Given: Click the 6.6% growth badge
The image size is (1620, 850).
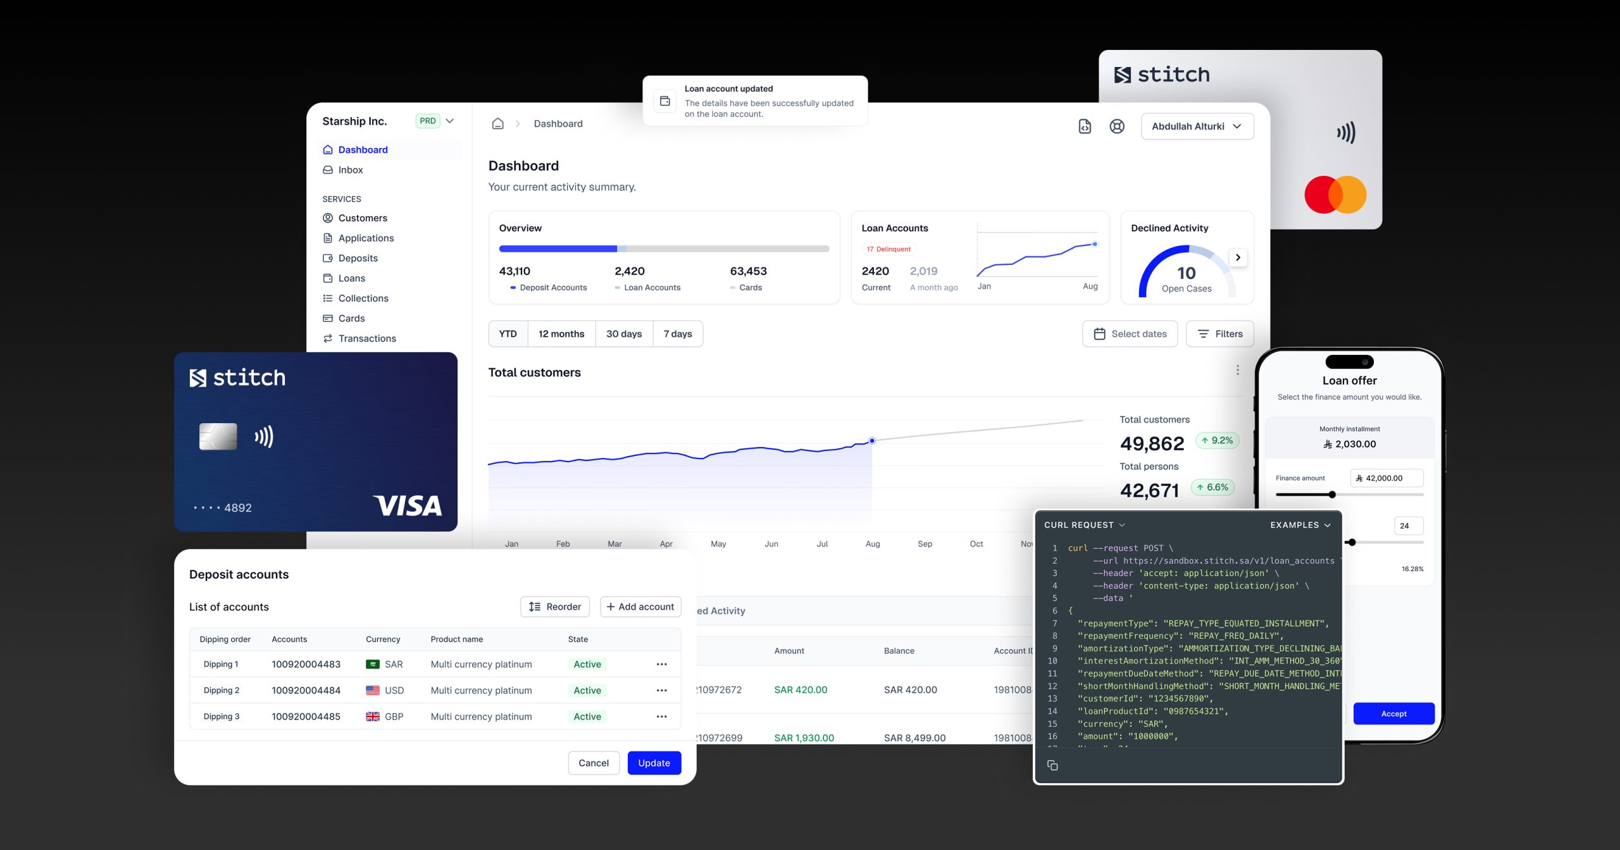Looking at the screenshot, I should [1212, 488].
